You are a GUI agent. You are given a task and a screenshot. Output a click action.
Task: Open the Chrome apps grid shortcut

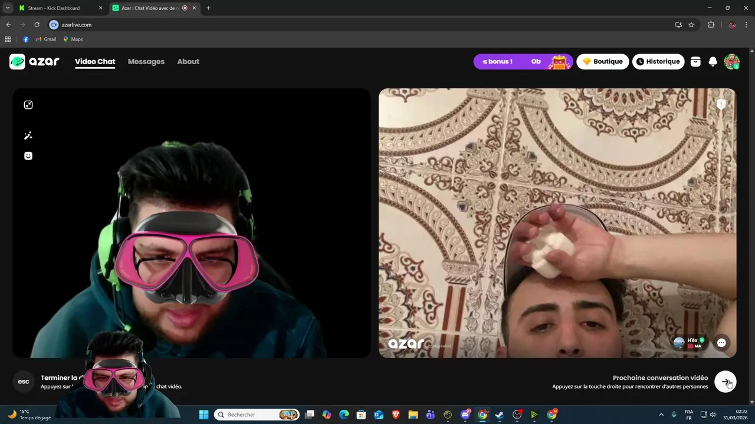coord(8,39)
